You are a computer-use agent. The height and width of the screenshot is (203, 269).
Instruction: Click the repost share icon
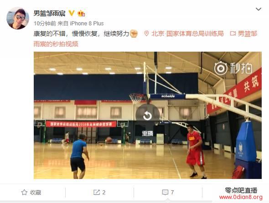coord(96,192)
